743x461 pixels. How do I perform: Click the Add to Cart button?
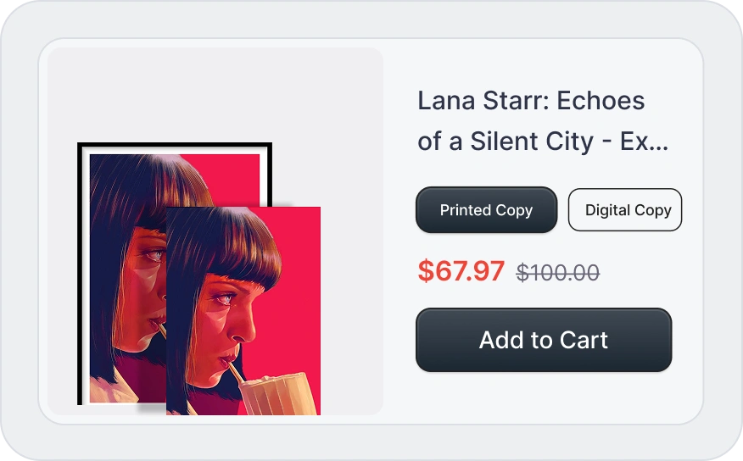pyautogui.click(x=544, y=340)
